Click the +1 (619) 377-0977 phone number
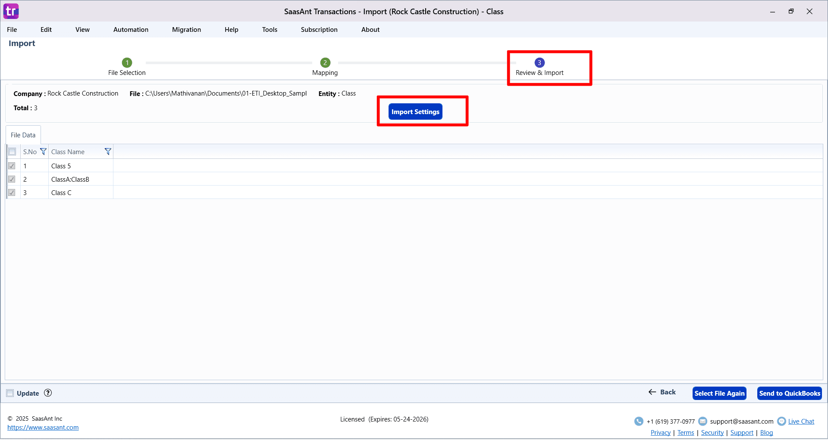The height and width of the screenshot is (440, 828). pyautogui.click(x=671, y=421)
